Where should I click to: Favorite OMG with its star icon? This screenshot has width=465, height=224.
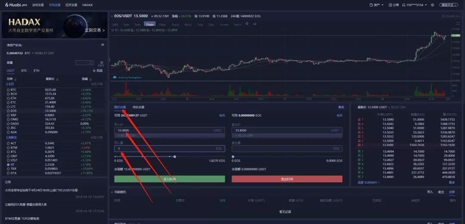pos(8,119)
